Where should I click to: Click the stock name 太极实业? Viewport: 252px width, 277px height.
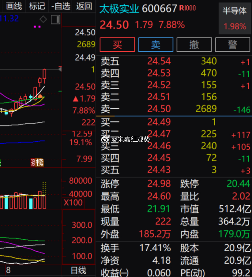pyautogui.click(x=119, y=8)
